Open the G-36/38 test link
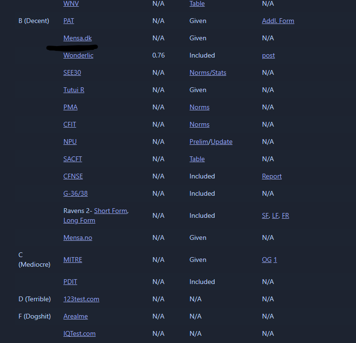Viewport: 356px width, 343px height. [75, 194]
